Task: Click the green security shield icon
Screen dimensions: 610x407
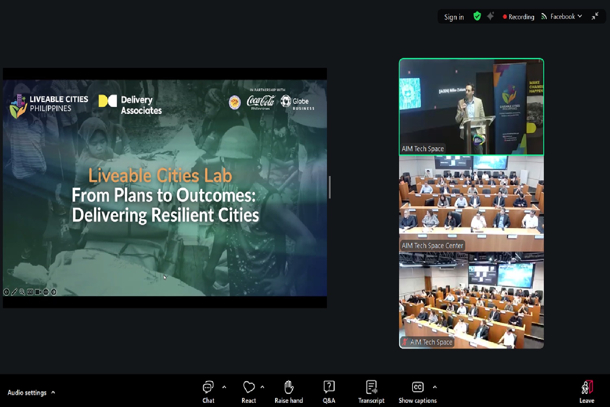Action: pos(477,16)
